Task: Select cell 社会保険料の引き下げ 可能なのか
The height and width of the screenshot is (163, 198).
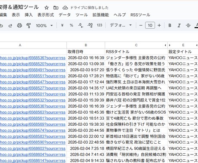Action: [136, 124]
